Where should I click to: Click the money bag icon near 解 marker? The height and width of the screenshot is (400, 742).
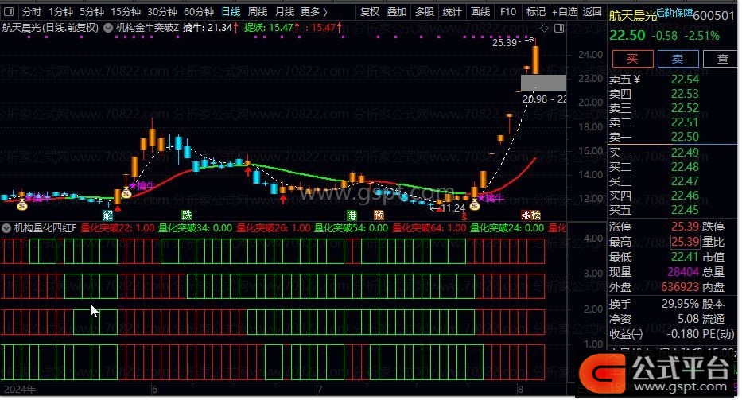[126, 192]
